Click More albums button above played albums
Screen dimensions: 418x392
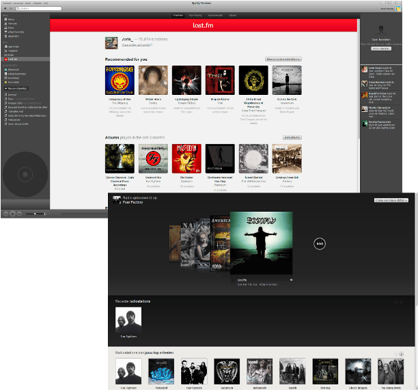click(292, 137)
